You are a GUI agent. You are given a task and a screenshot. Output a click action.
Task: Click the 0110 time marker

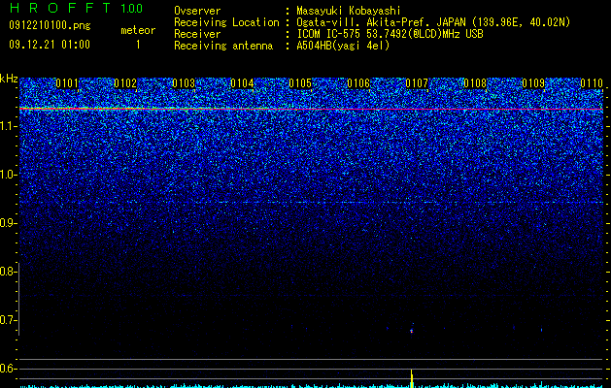point(592,83)
